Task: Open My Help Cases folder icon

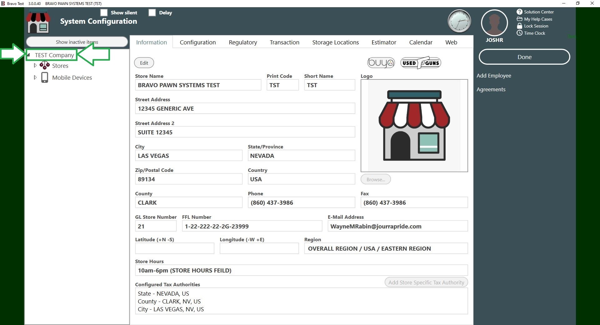Action: point(519,19)
